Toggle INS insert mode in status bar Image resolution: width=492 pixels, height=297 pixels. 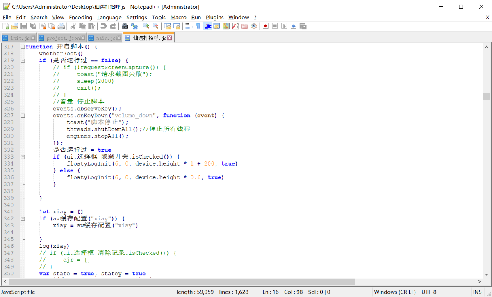click(x=477, y=292)
